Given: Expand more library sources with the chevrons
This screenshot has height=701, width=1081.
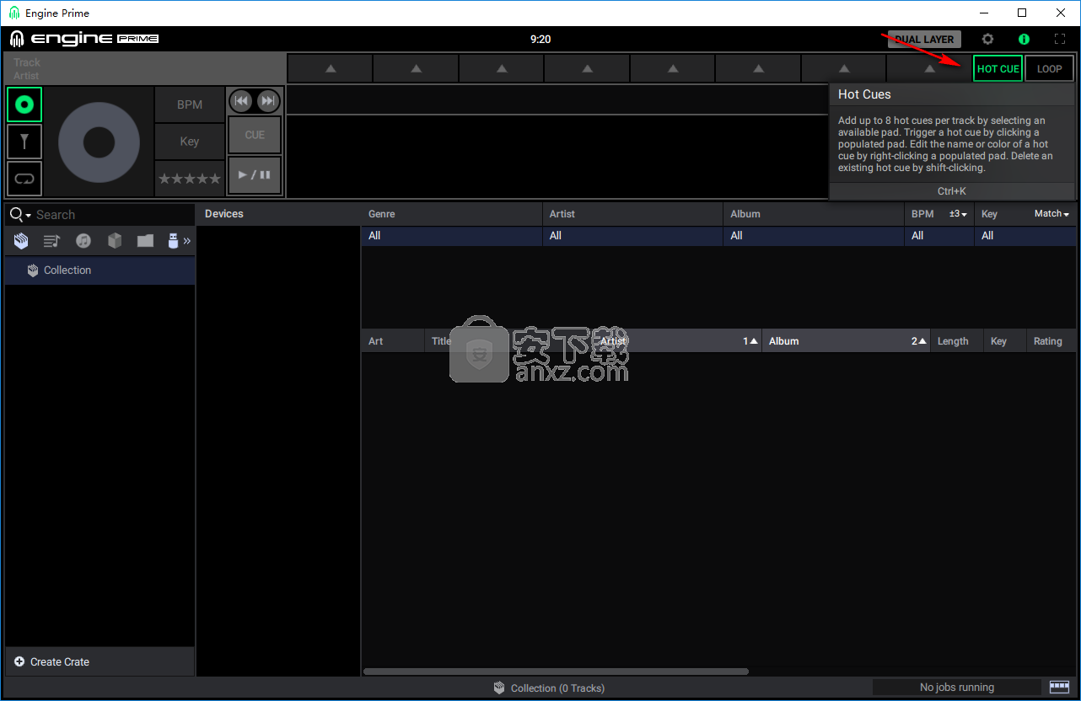Looking at the screenshot, I should click(x=187, y=241).
